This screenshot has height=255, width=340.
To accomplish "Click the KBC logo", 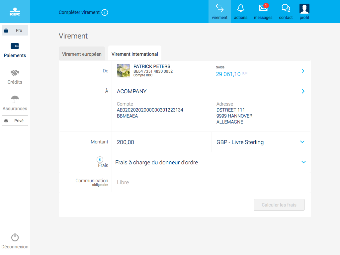I will click(x=15, y=12).
